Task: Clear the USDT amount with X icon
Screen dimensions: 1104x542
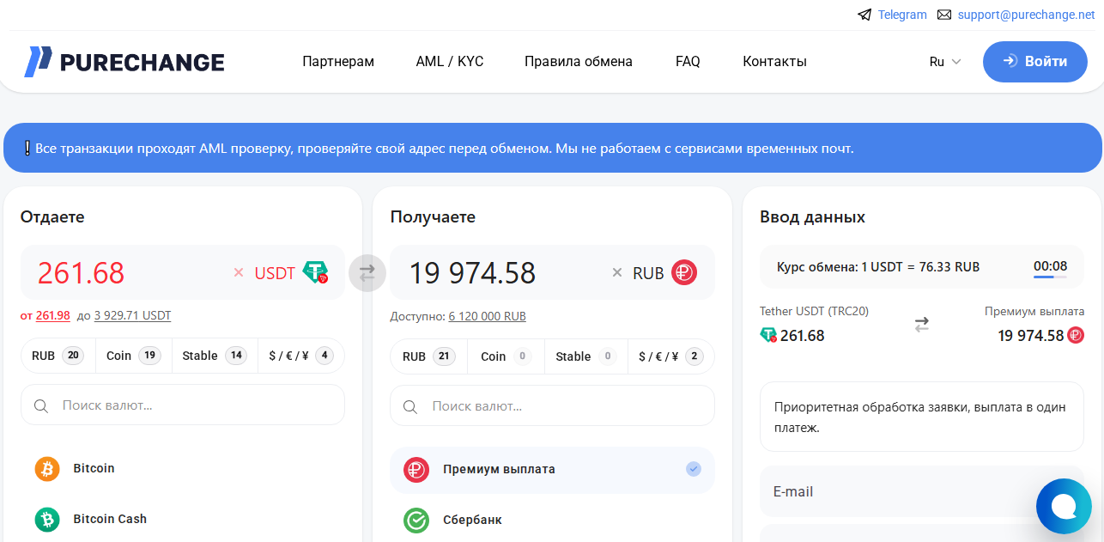Action: 239,273
